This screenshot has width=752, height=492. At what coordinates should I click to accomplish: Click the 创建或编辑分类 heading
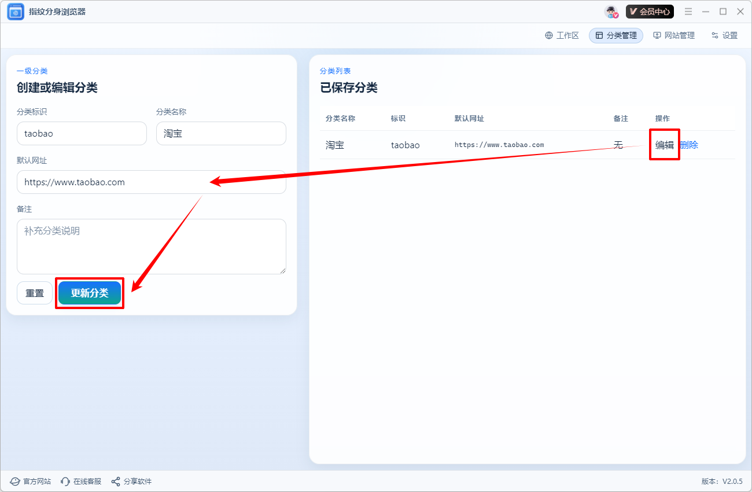57,87
